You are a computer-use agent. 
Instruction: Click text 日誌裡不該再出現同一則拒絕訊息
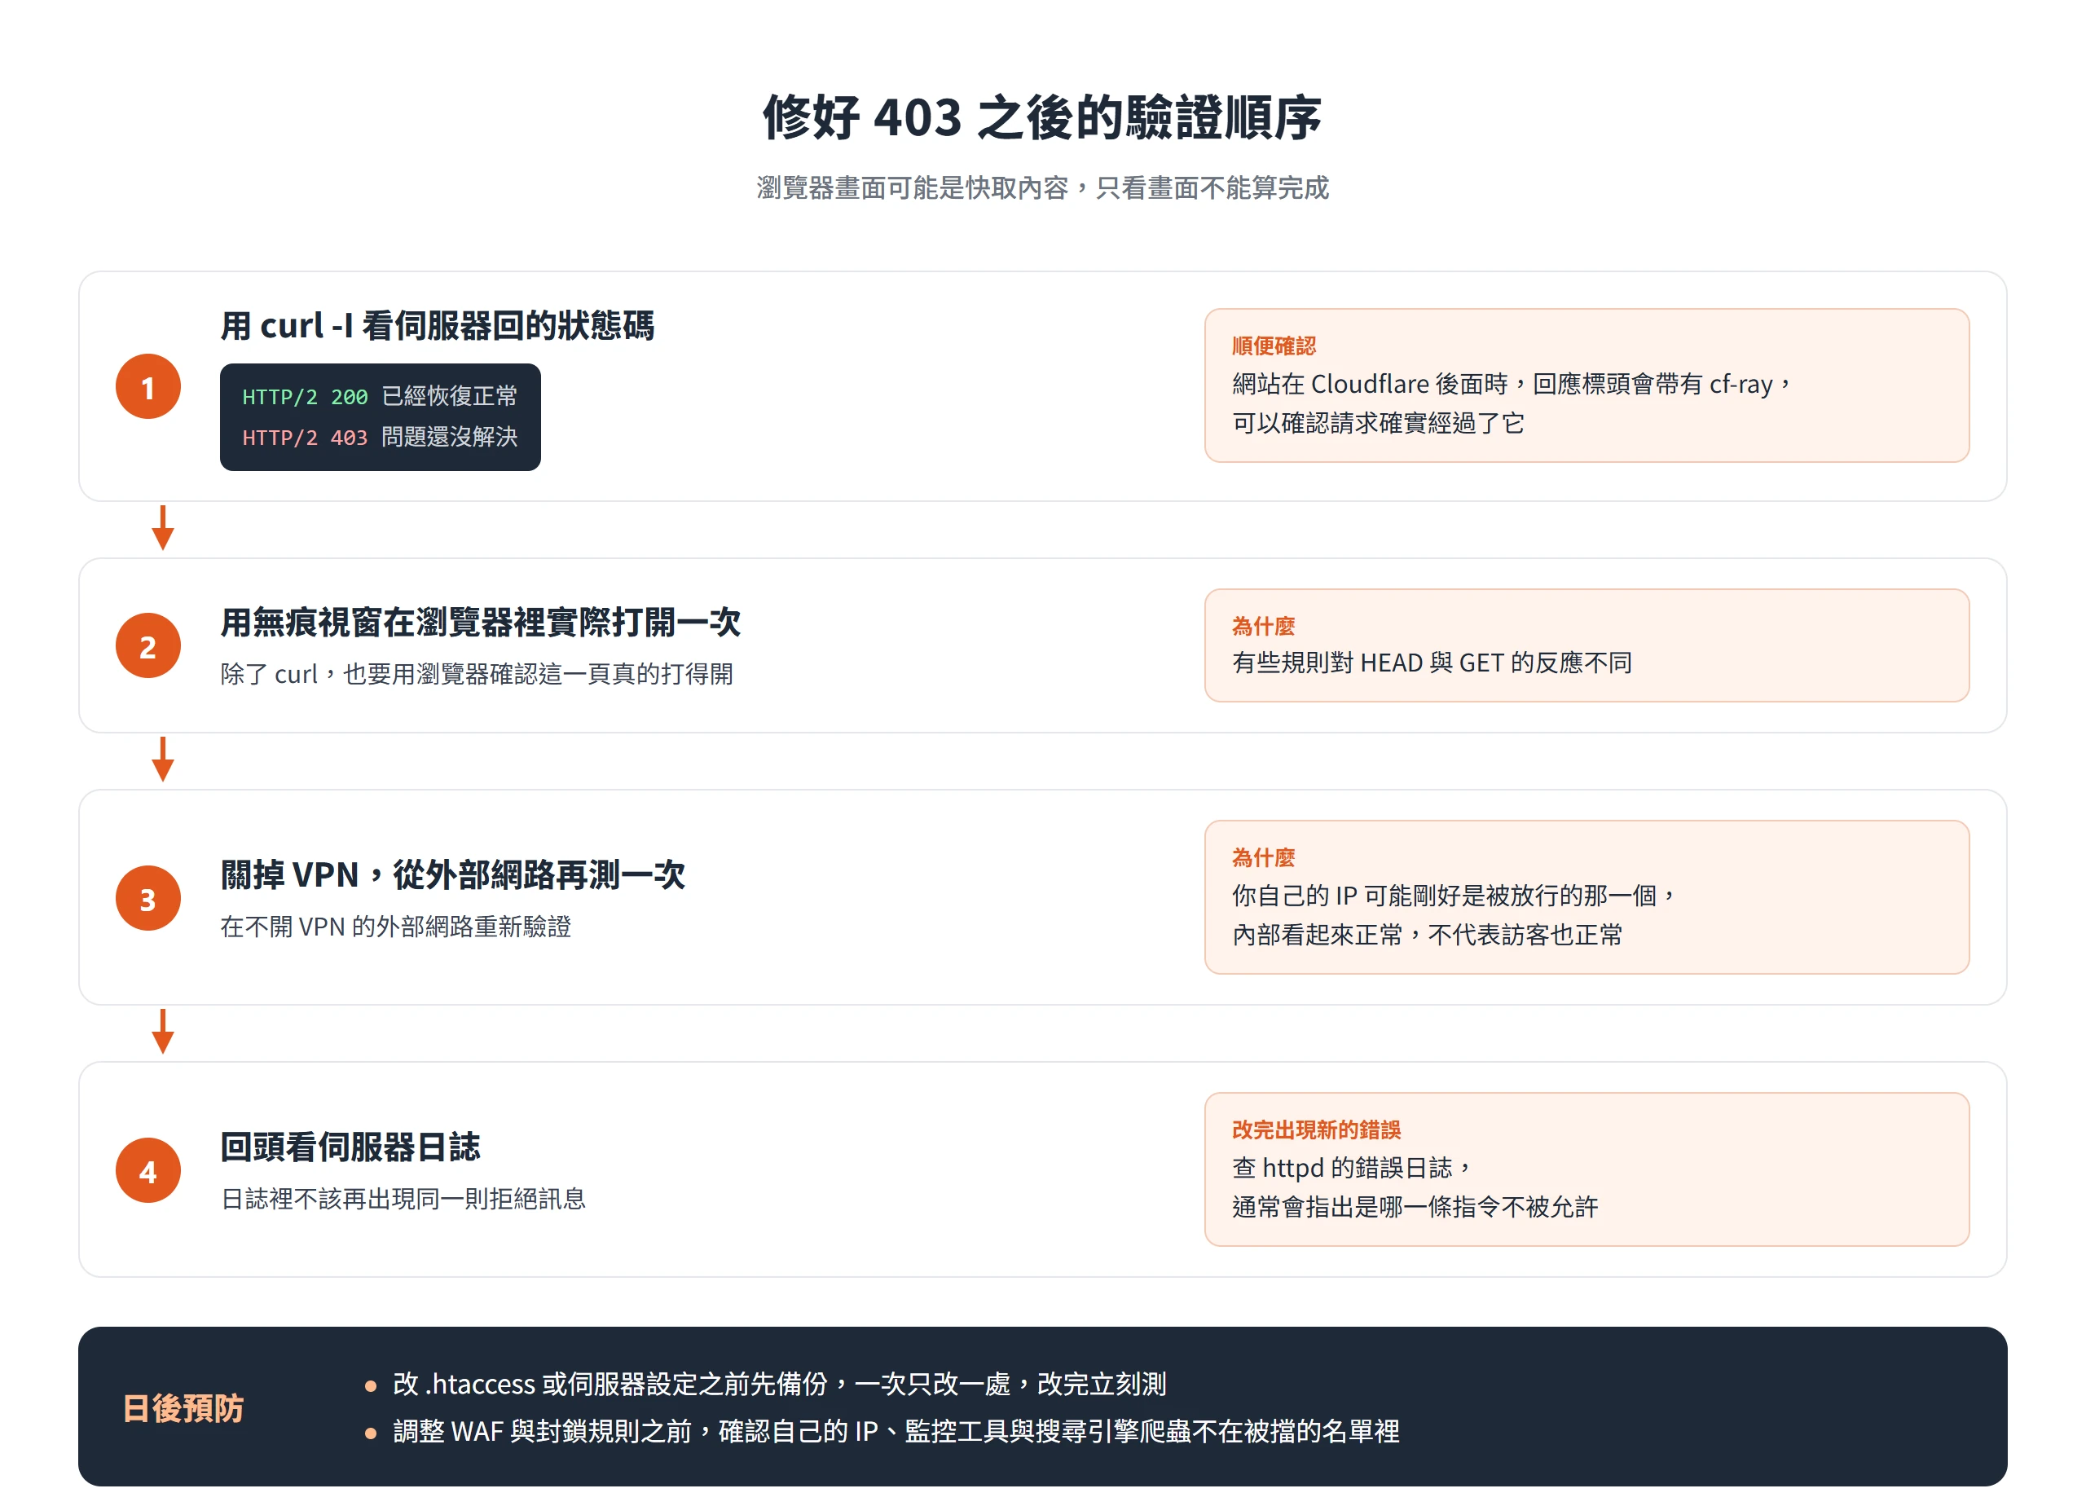coord(403,1198)
